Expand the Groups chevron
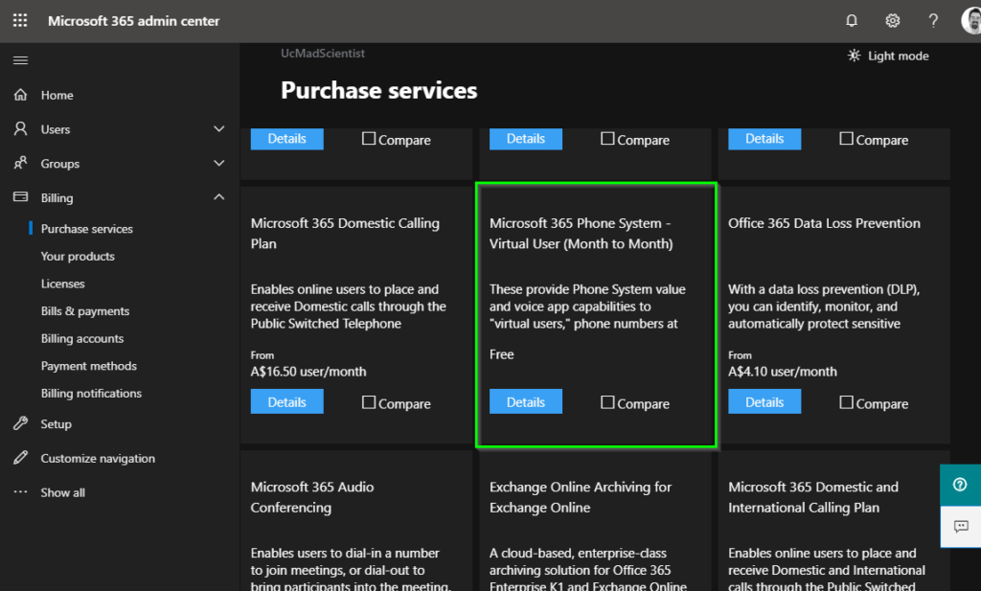The image size is (981, 591). [219, 163]
